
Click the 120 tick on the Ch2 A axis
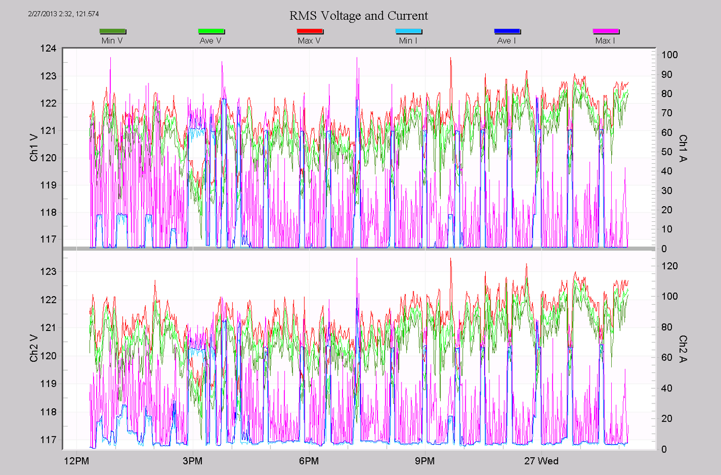click(x=669, y=266)
